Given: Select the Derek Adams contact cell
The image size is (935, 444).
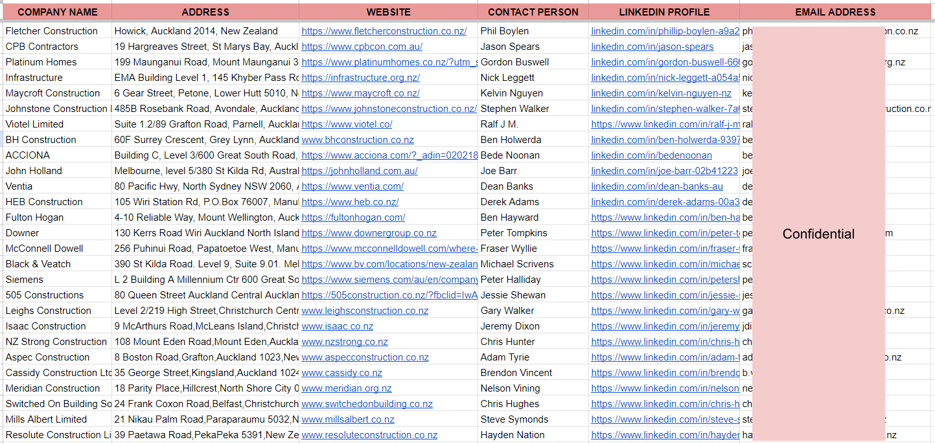Looking at the screenshot, I should pyautogui.click(x=533, y=202).
